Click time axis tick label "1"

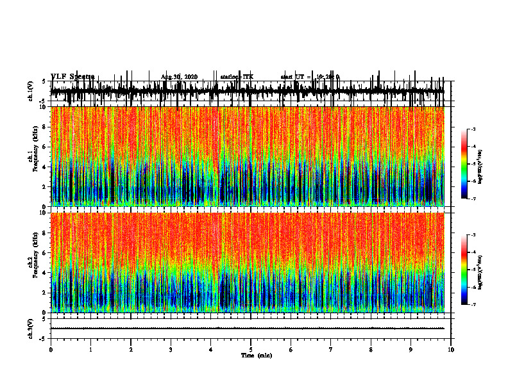tap(90, 350)
